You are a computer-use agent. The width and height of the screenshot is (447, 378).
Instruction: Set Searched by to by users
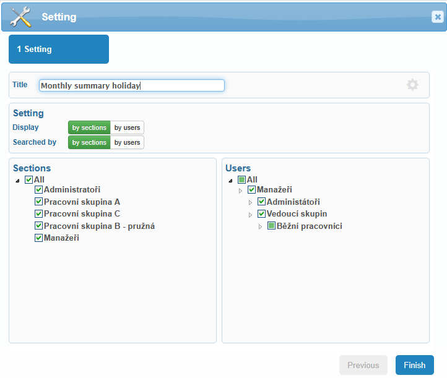pos(127,142)
